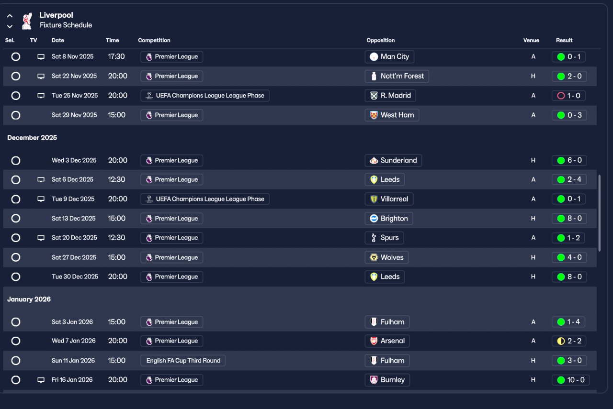Select the radio button for Nott'm Forest fixture

point(16,76)
